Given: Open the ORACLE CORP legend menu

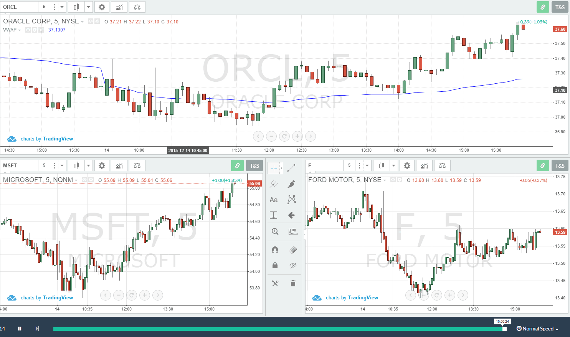Looking at the screenshot, I should tap(83, 21).
